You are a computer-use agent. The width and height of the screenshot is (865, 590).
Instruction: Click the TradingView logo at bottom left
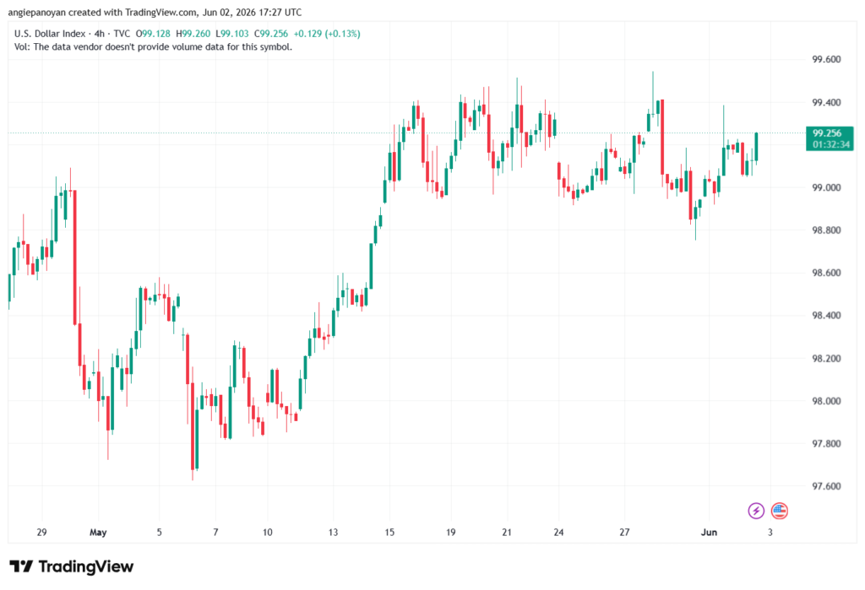tap(72, 566)
